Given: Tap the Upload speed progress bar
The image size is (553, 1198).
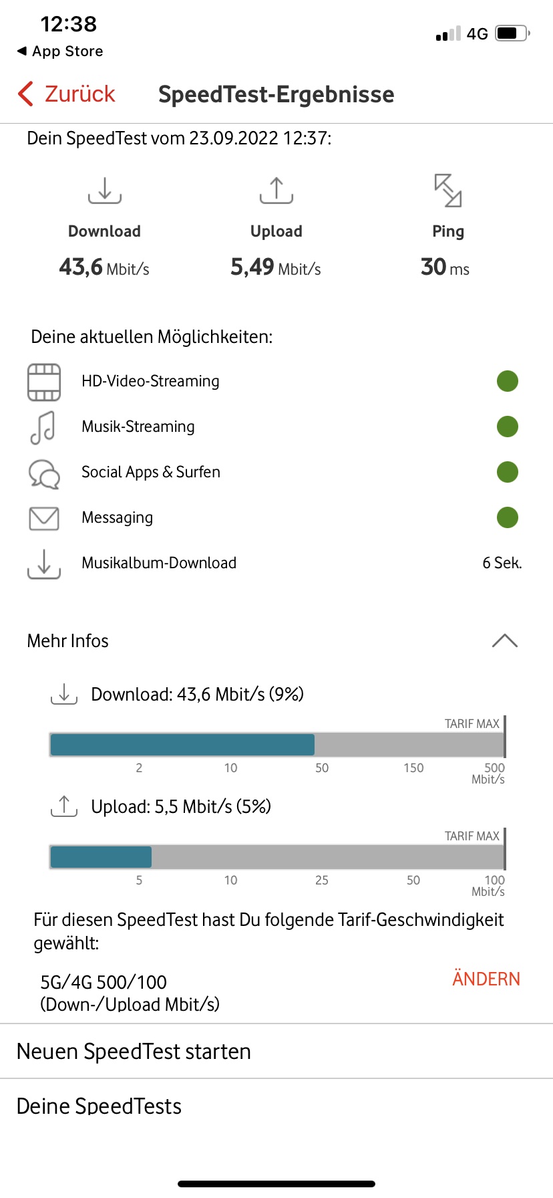Looking at the screenshot, I should 276,857.
